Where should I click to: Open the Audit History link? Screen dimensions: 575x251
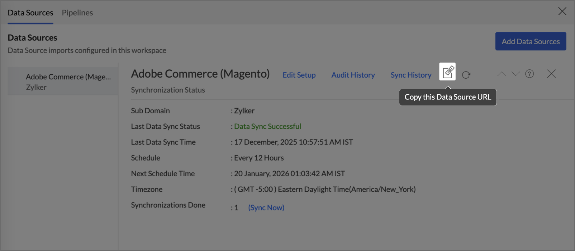click(x=353, y=75)
